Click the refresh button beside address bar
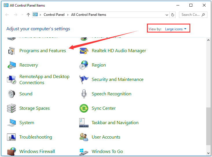This screenshot has width=212, height=157. tap(173, 15)
